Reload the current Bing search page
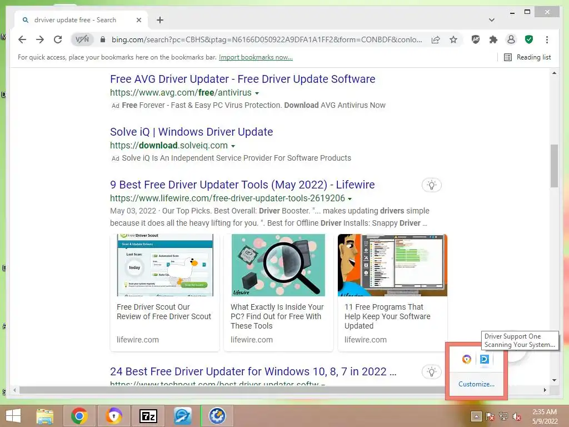The width and height of the screenshot is (569, 427). click(58, 39)
